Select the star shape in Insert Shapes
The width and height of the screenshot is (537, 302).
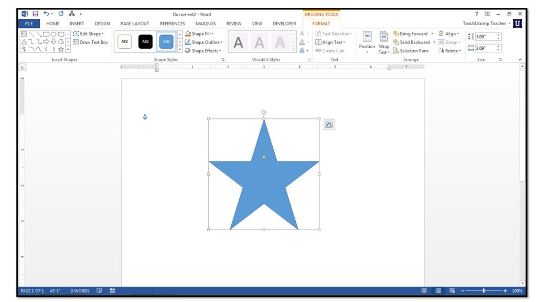pos(61,49)
